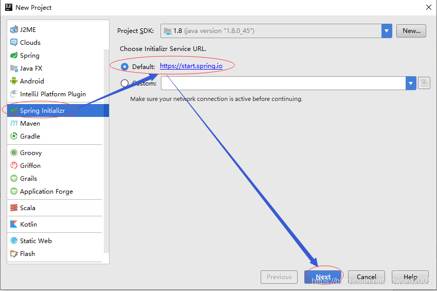Click the IntelliJ logo in the title bar
Image resolution: width=437 pixels, height=291 pixels.
click(9, 7)
